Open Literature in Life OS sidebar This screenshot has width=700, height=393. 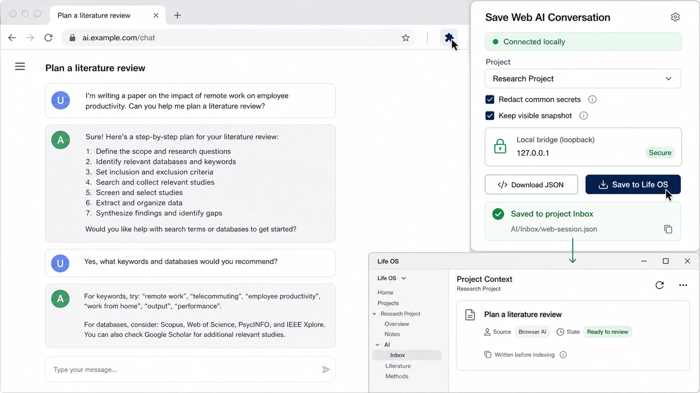pyautogui.click(x=398, y=366)
